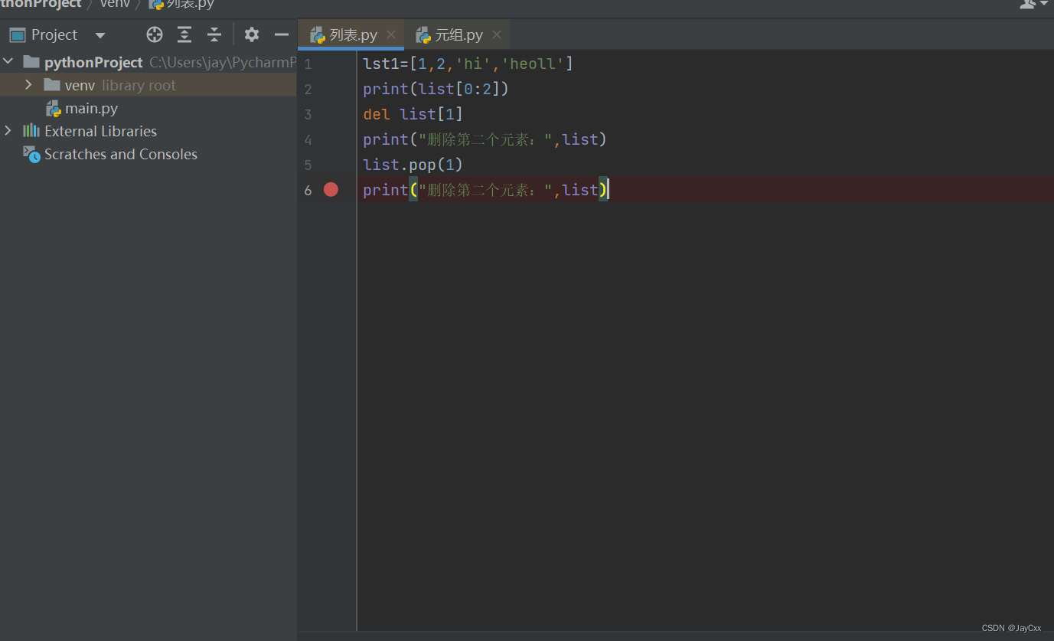Screen dimensions: 1054x641
Task: Collapse the pythonProject tree node
Action: [8, 61]
